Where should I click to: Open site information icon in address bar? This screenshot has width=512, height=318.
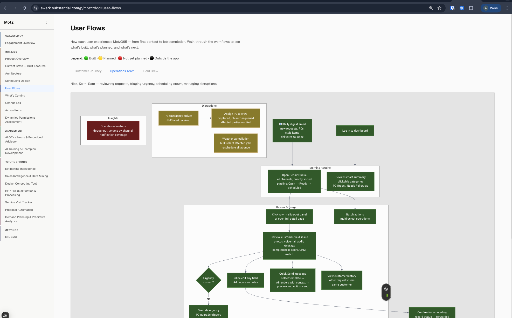click(36, 8)
